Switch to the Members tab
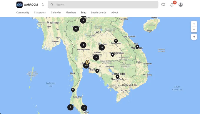This screenshot has width=200, height=114. [x=71, y=13]
